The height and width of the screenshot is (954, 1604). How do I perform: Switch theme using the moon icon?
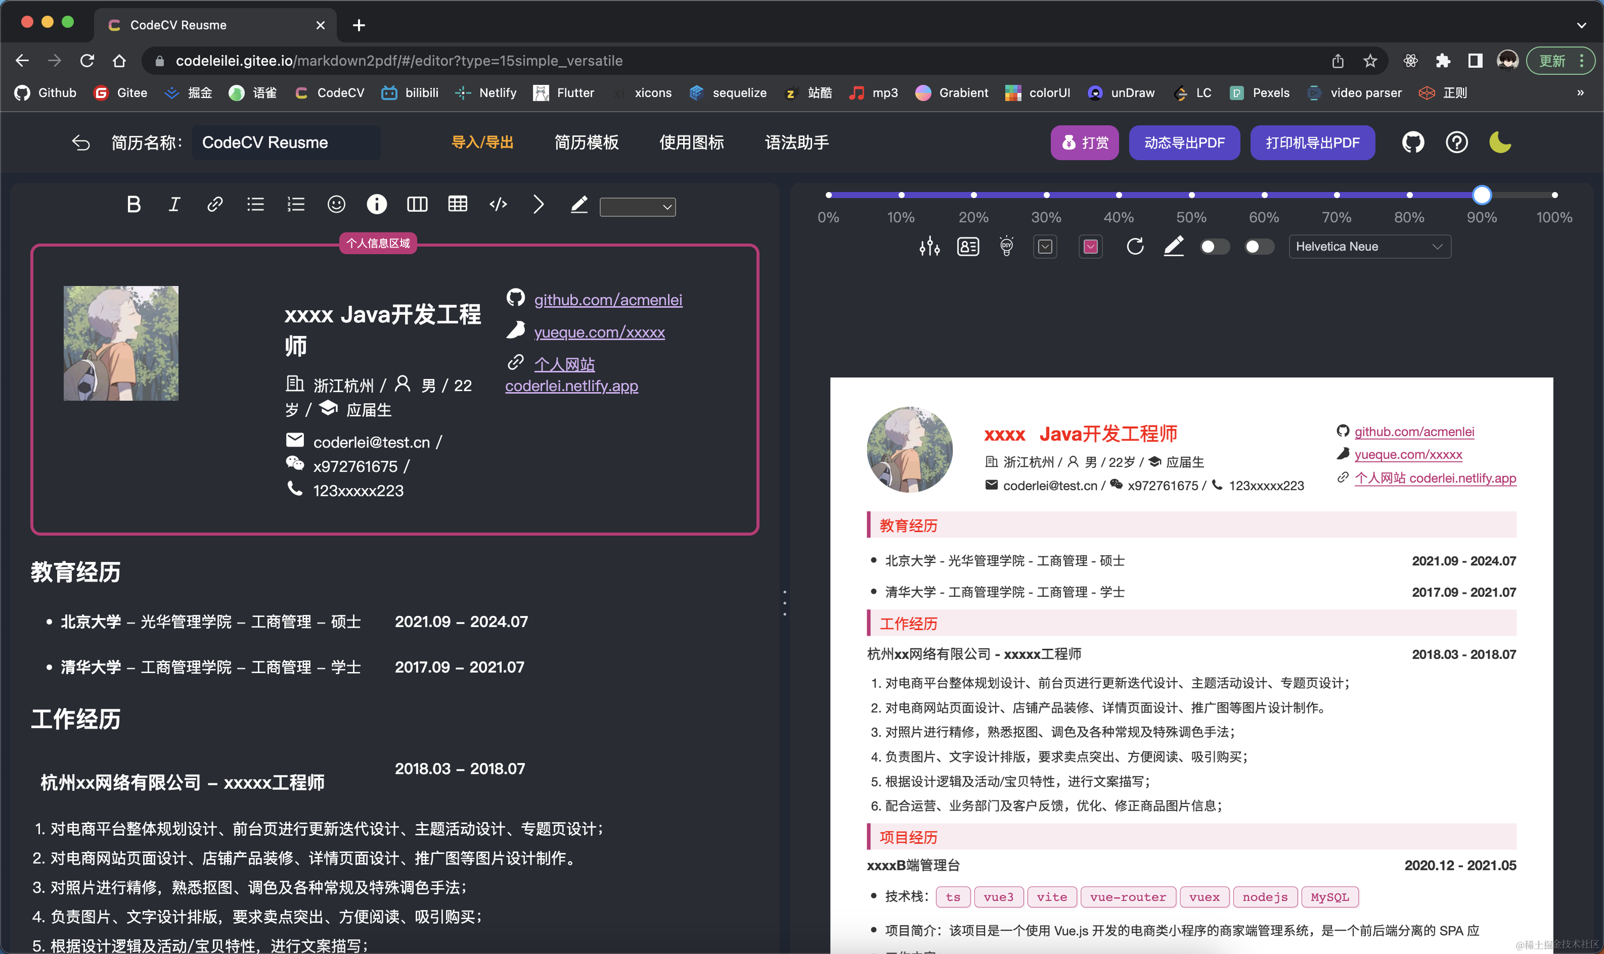1500,142
